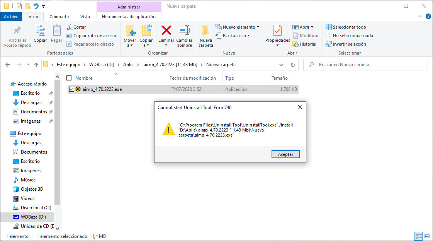Screen dimensions: 433x241
Task: Go up one folder level
Action: click(x=36, y=65)
